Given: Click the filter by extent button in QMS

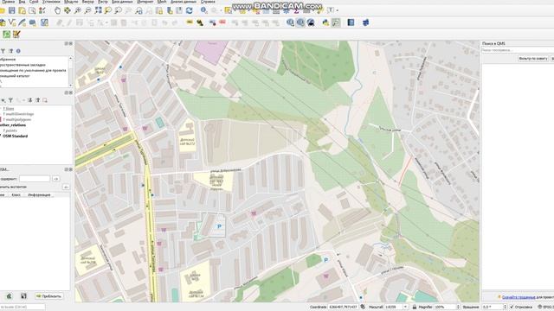Looking at the screenshot, I should (533, 59).
